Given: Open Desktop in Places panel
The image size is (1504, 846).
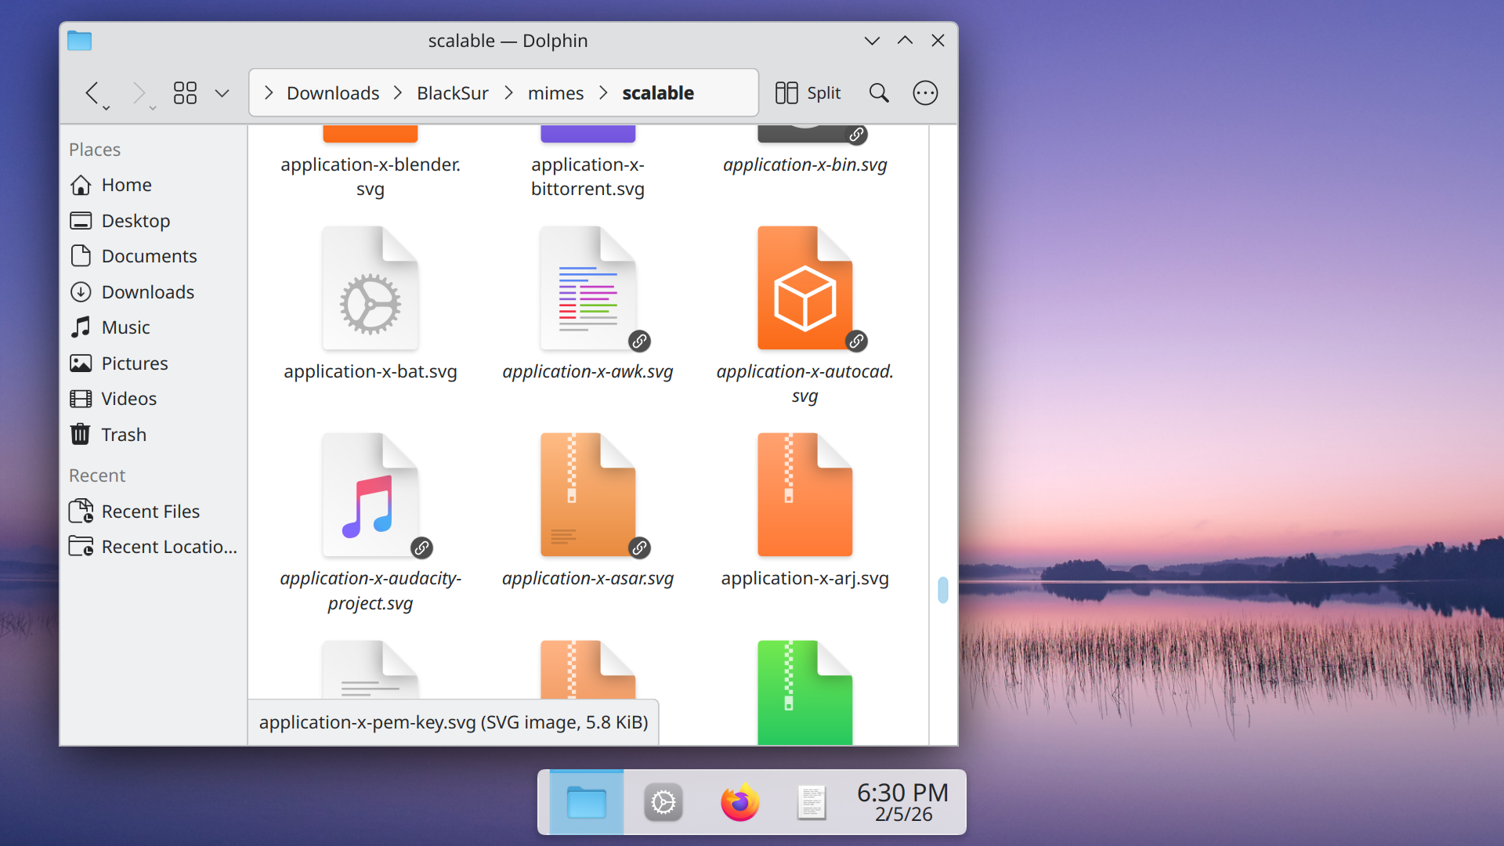Looking at the screenshot, I should click(x=154, y=221).
